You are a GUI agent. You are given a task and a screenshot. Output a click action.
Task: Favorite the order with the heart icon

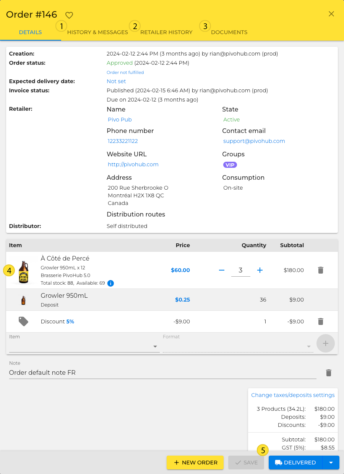coord(69,15)
